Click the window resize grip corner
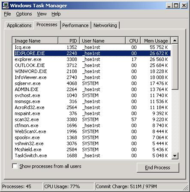 tap(186, 188)
